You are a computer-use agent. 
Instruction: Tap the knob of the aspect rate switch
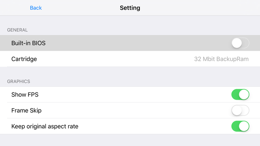[244, 126]
